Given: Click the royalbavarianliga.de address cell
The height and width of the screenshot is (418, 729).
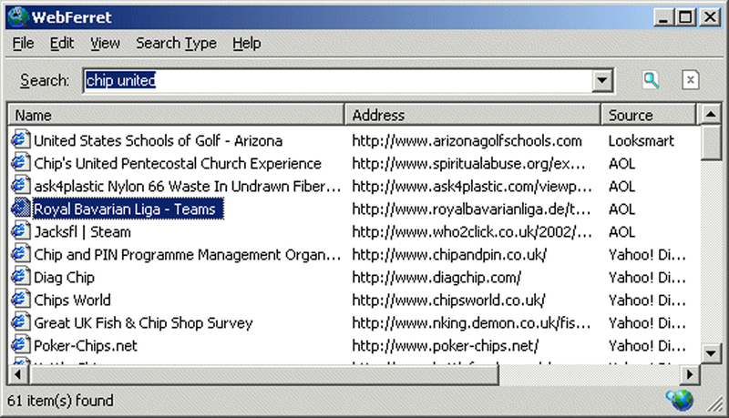Looking at the screenshot, I should point(471,209).
